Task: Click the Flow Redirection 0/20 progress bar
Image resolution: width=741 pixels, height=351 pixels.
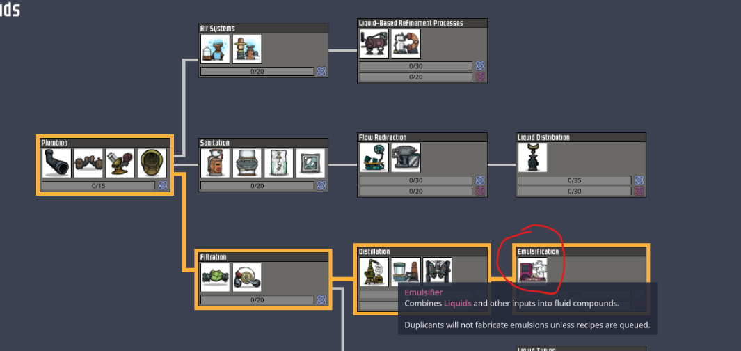Action: [x=416, y=191]
